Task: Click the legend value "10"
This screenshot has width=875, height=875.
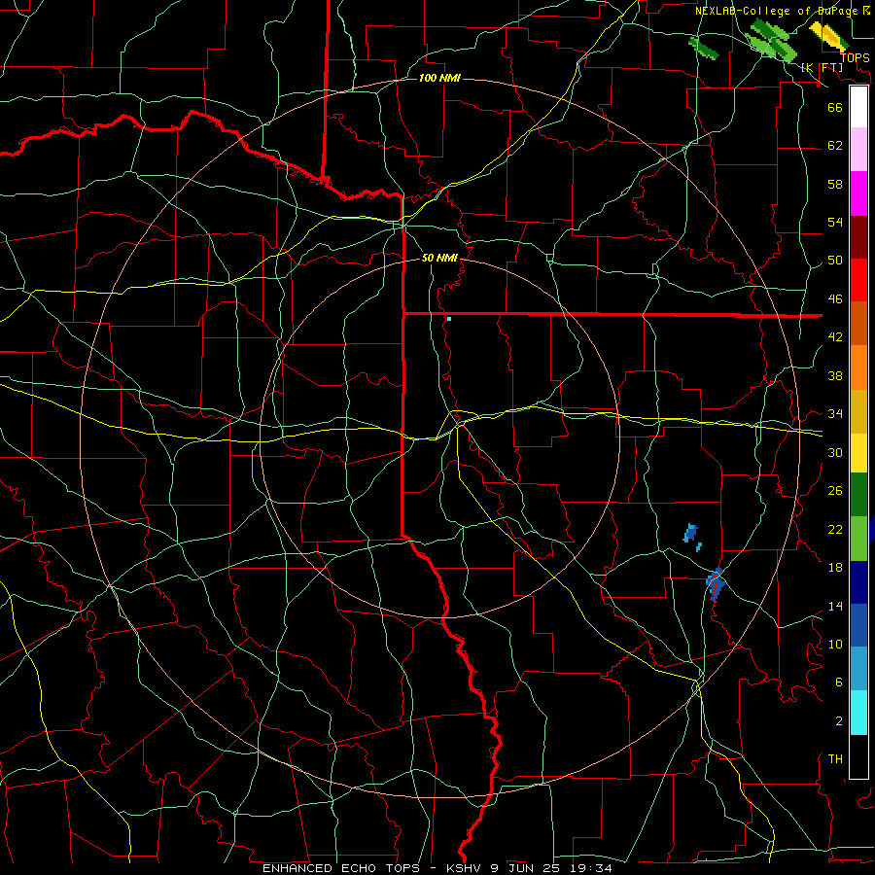Action: pos(835,644)
